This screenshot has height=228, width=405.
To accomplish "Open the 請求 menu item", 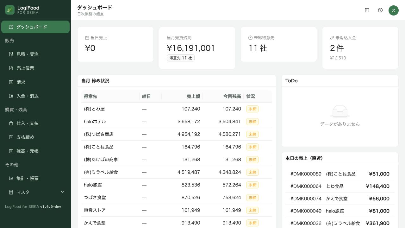I will point(35,82).
